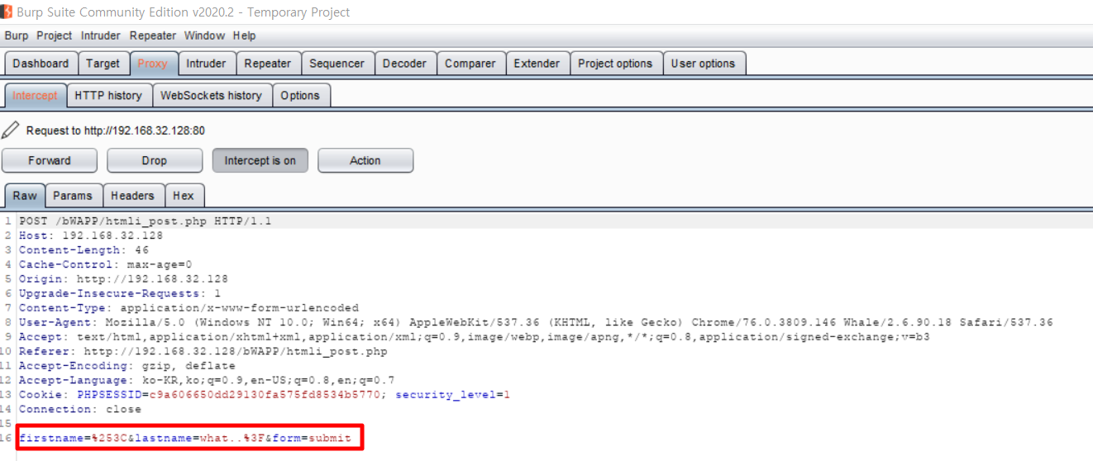Open the Project menu
Image resolution: width=1093 pixels, height=461 pixels.
pos(55,36)
